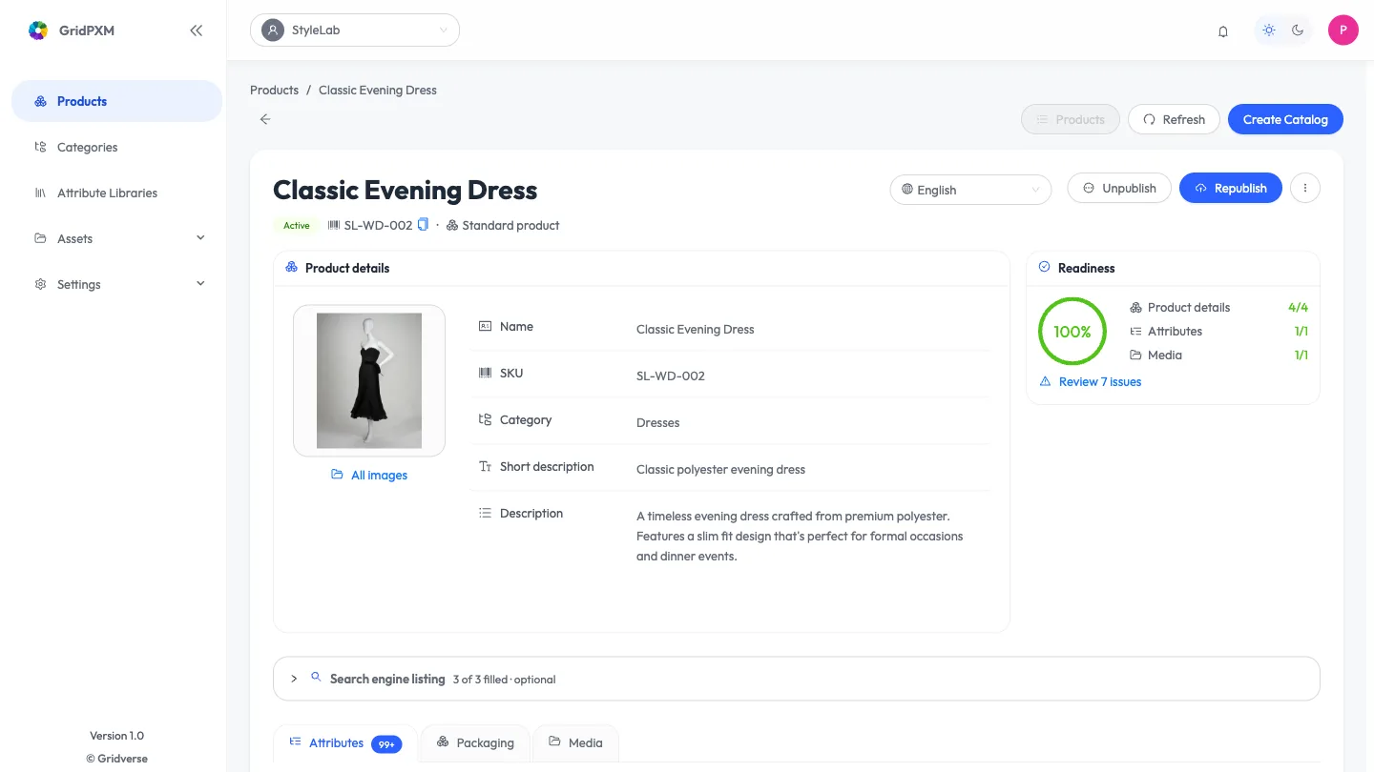Viewport: 1374px width, 772px height.
Task: Click the Readiness check-circle icon
Action: tap(1044, 267)
